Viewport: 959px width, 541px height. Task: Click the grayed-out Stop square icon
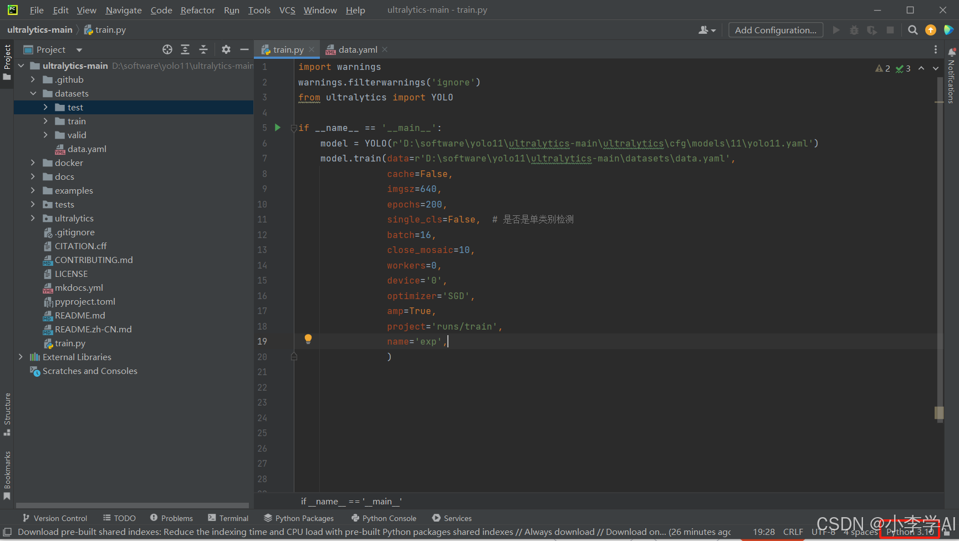click(890, 30)
